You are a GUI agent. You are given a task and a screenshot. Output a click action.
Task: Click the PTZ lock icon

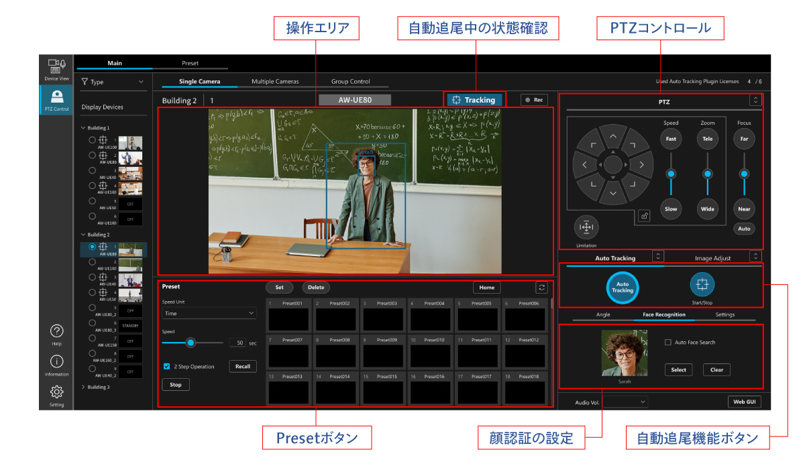point(644,216)
